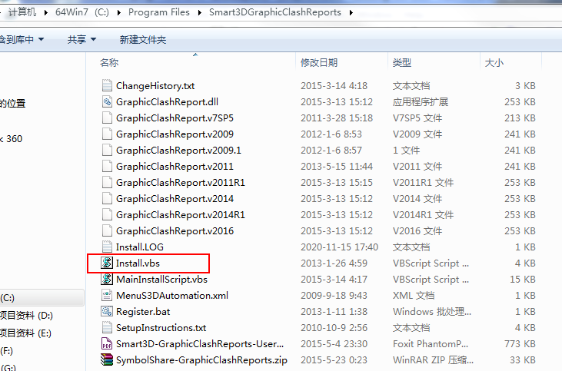Select the MenuS3DAutomation.xml file icon
Image resolution: width=562 pixels, height=371 pixels.
[107, 295]
